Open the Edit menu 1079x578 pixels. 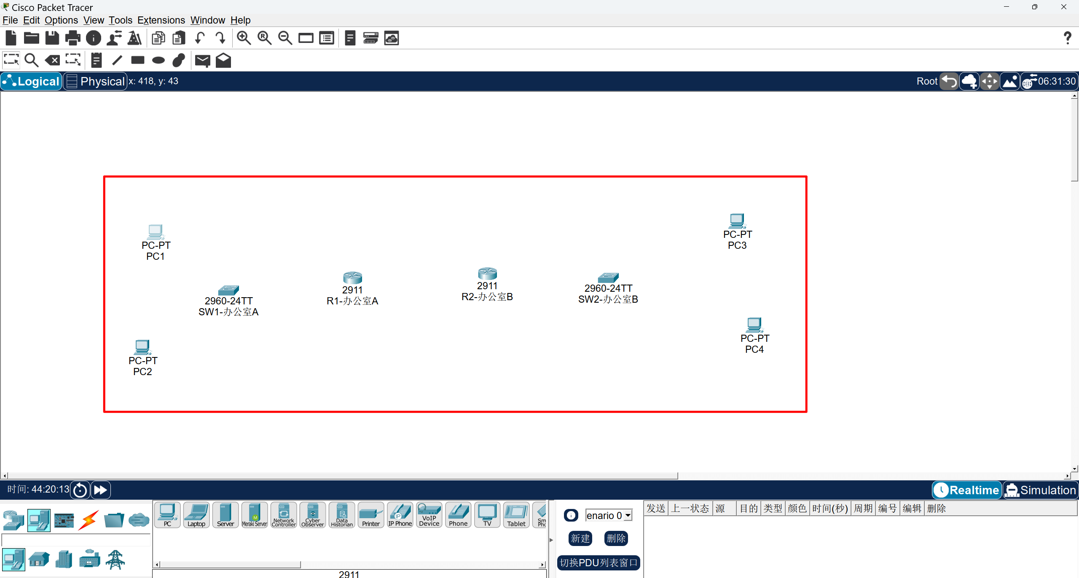(31, 20)
